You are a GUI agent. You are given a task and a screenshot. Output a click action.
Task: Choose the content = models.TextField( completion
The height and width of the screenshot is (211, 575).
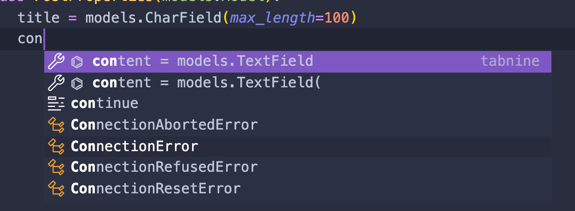coord(298,83)
